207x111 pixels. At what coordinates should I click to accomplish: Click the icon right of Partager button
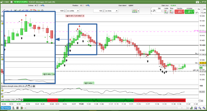[x=14, y=108]
